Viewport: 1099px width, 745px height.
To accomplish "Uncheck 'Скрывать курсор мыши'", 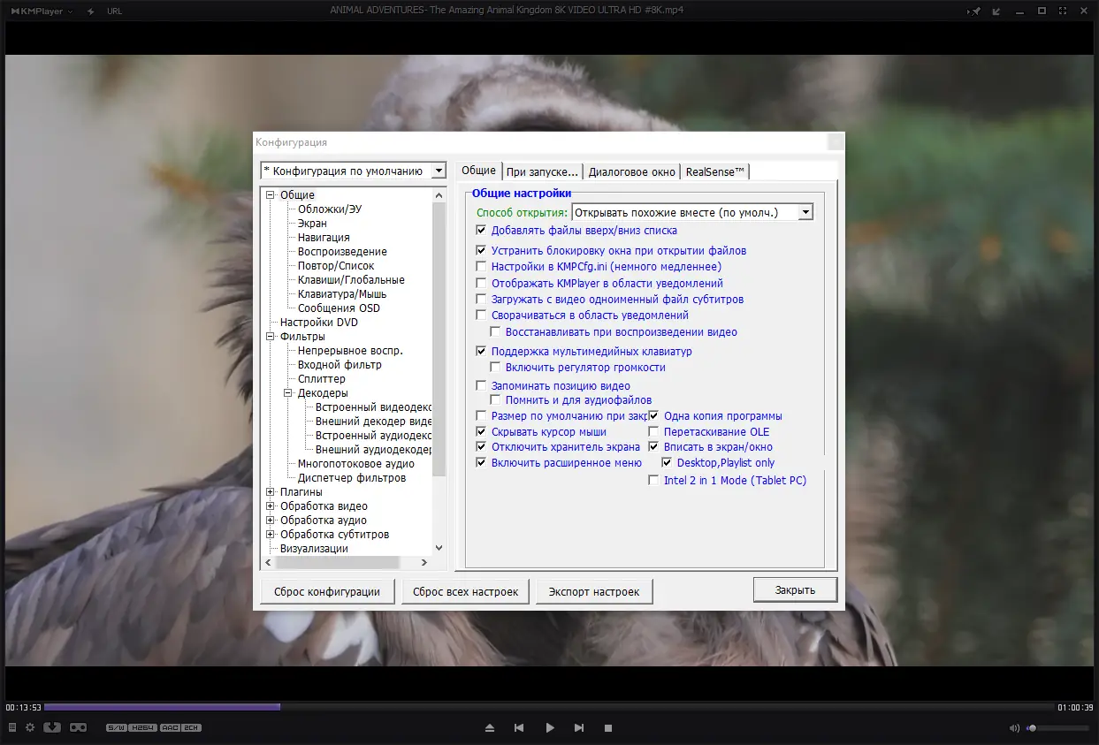I will tap(482, 431).
